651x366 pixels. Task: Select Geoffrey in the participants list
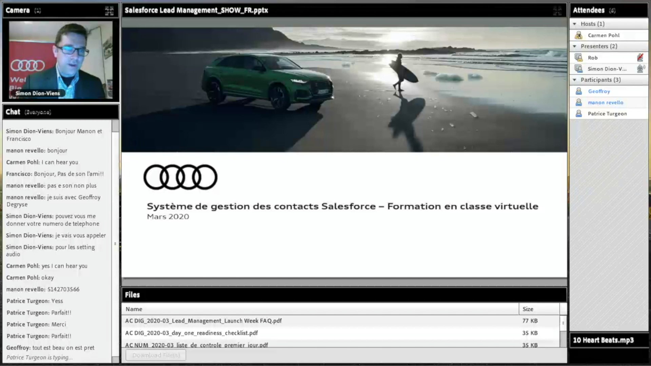609,91
